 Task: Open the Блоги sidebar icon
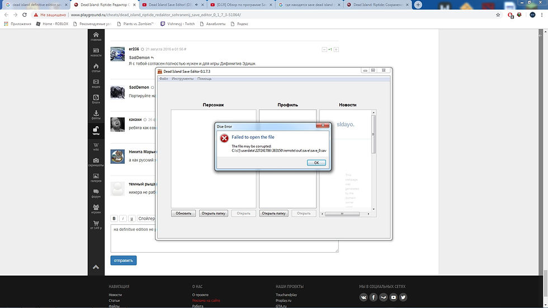click(x=96, y=99)
